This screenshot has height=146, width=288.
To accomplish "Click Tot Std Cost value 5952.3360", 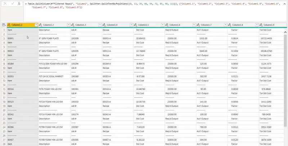I will [271, 127].
